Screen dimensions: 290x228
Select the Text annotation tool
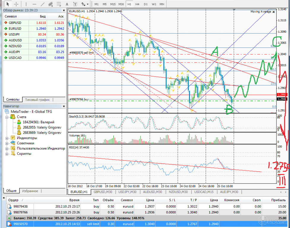[67, 4]
